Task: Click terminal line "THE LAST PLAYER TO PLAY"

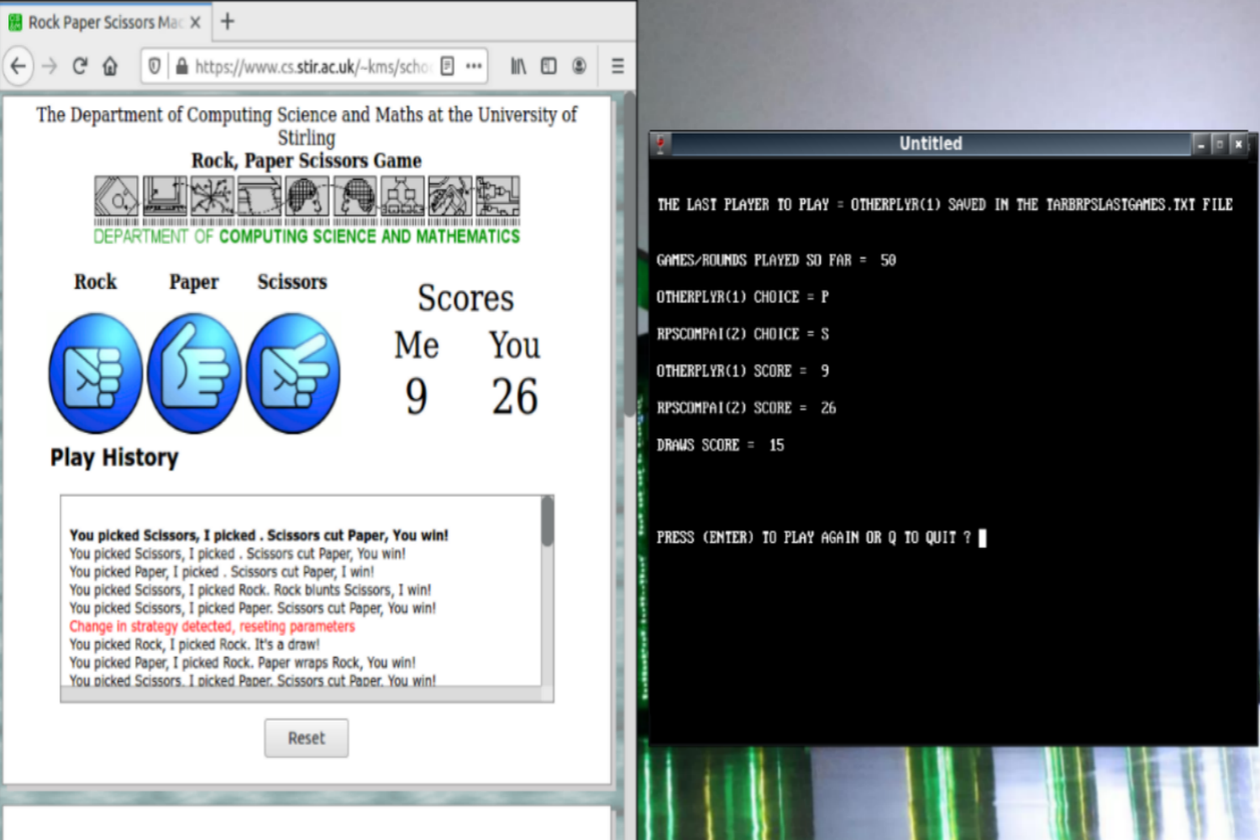Action: tap(945, 204)
